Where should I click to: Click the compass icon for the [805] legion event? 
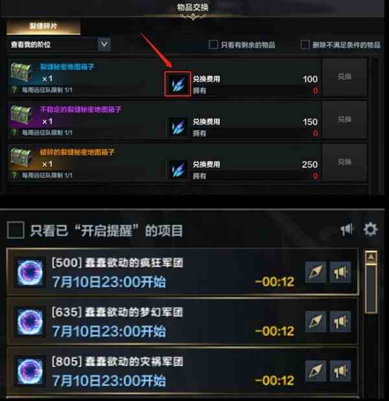[316, 371]
